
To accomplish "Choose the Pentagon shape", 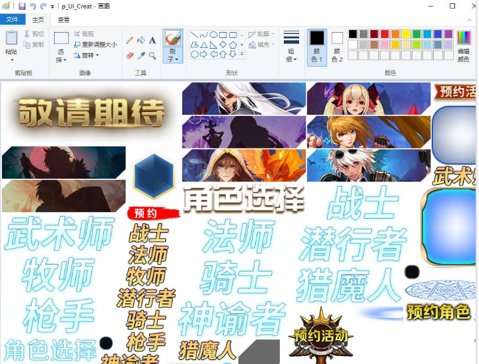I will click(x=233, y=45).
